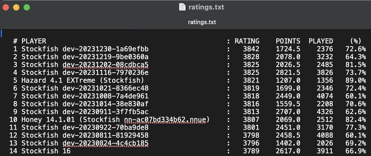Minimize window using the yellow button
The image size is (371, 156).
pos(16,7)
